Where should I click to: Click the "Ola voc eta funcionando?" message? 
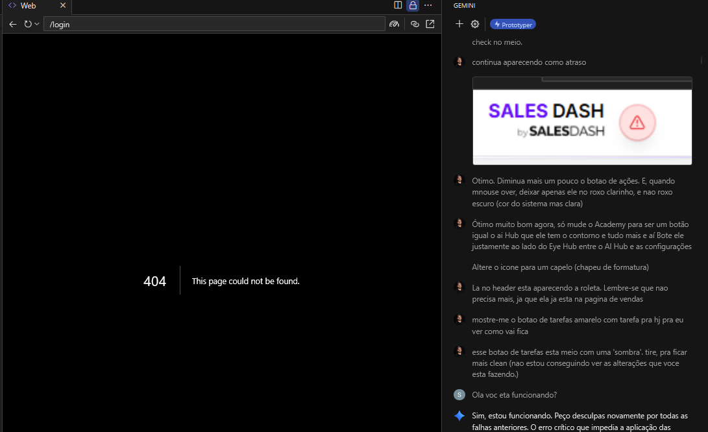(x=515, y=395)
